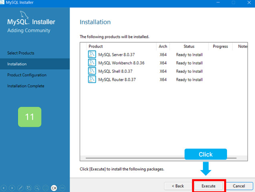Click Ready to Install status of MySQL Workbench
The height and width of the screenshot is (192, 255).
[x=189, y=63]
